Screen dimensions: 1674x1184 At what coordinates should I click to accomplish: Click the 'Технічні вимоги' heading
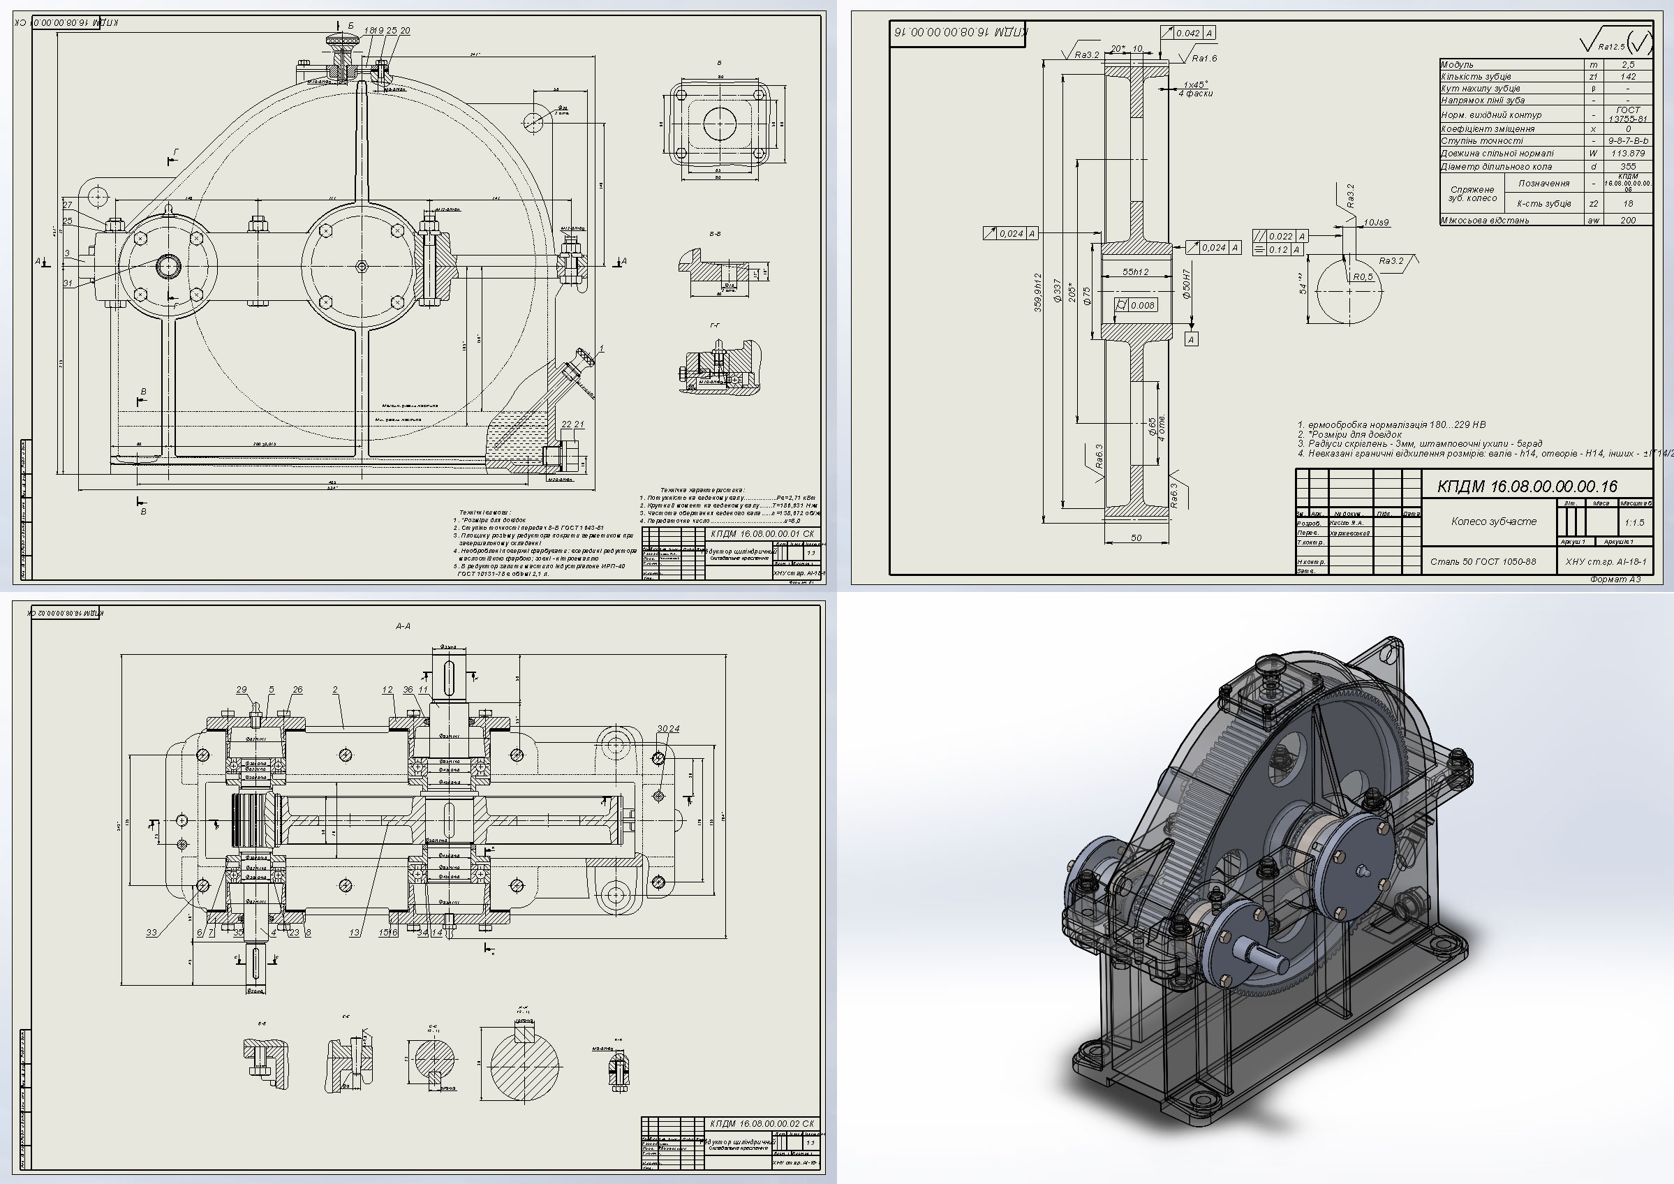point(486,512)
